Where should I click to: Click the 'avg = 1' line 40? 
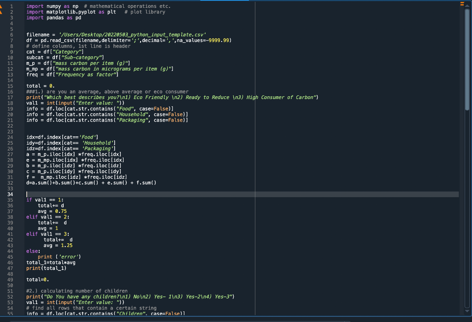click(48, 228)
